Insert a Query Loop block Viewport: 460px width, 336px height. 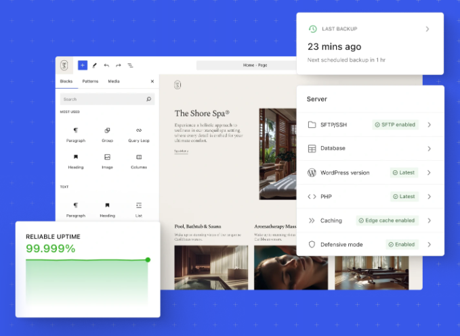click(x=139, y=134)
